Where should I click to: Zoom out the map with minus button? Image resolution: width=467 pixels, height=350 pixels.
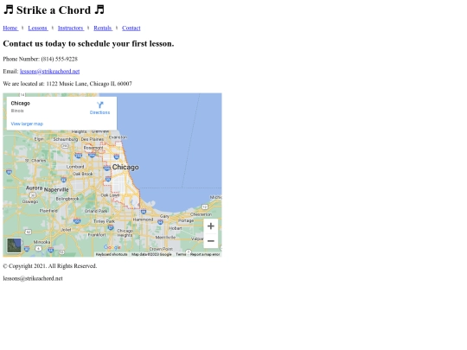[210, 241]
